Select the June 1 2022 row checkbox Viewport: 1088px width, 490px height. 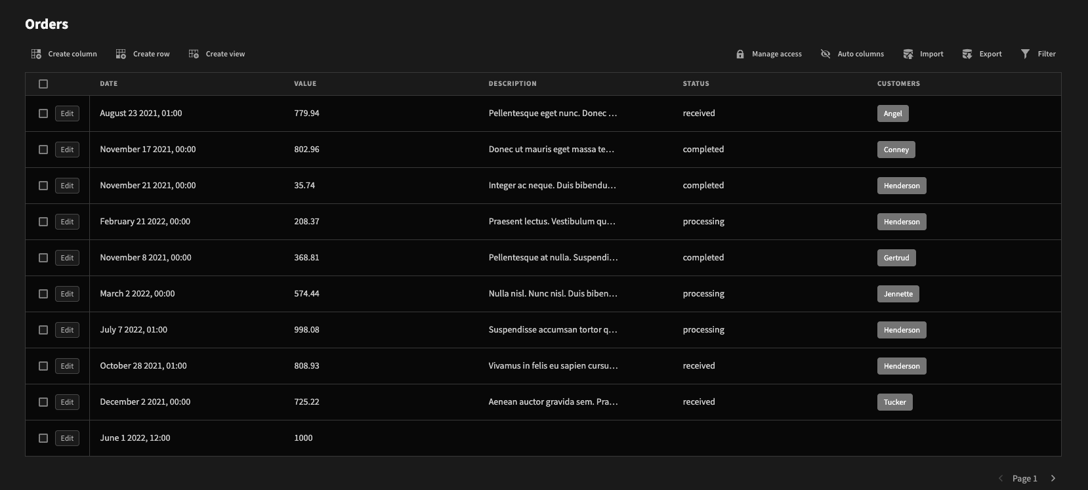(x=43, y=438)
